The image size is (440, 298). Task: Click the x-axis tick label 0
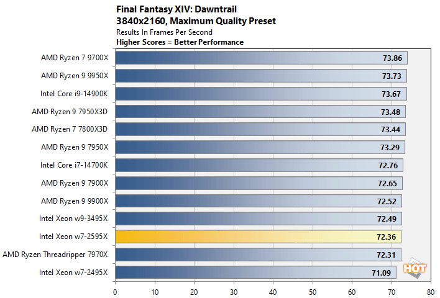pyautogui.click(x=115, y=292)
